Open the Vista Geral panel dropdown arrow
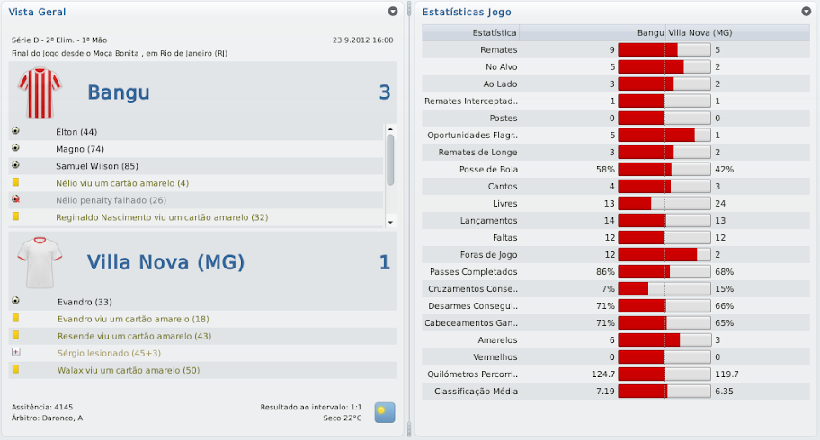 pyautogui.click(x=393, y=12)
